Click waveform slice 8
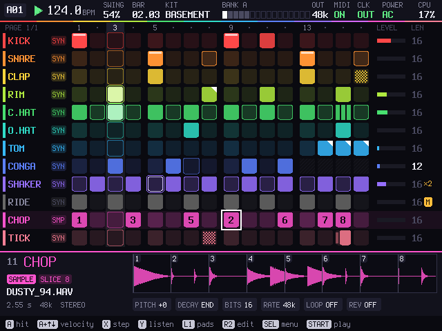The image size is (442, 331). [x=417, y=274]
